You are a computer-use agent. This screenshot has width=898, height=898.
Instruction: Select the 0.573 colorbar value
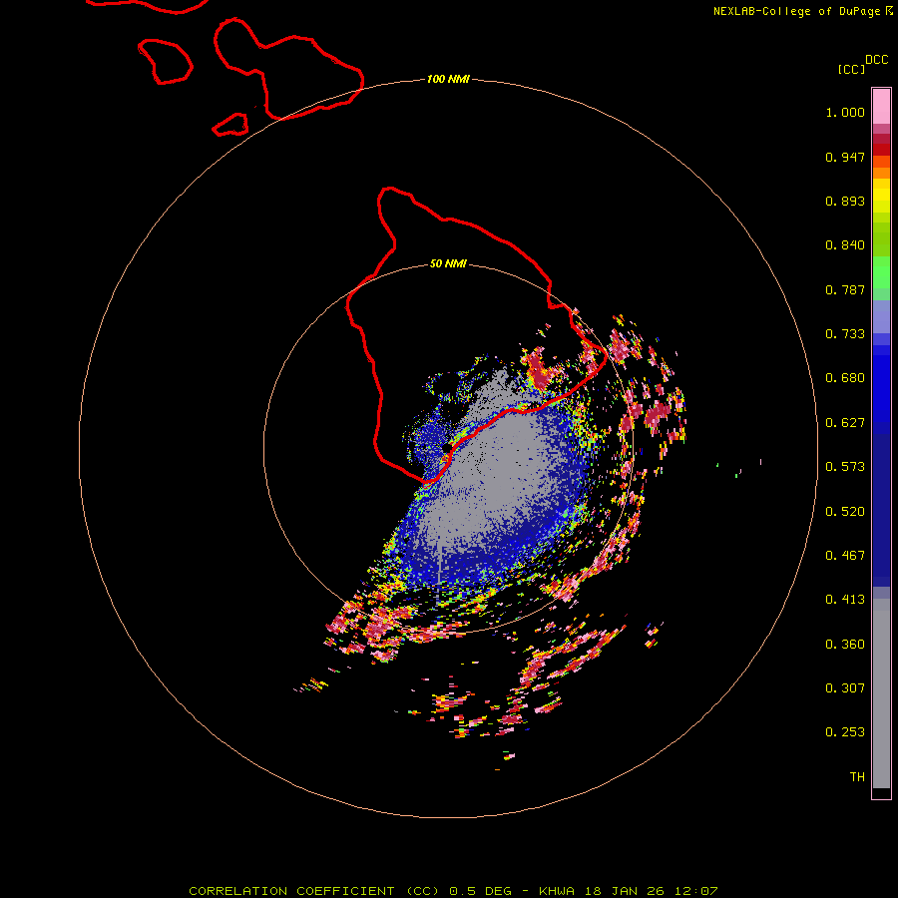(x=845, y=467)
